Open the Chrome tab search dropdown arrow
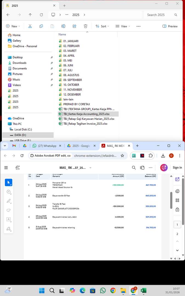This screenshot has height=296, width=185. pyautogui.click(x=5, y=146)
